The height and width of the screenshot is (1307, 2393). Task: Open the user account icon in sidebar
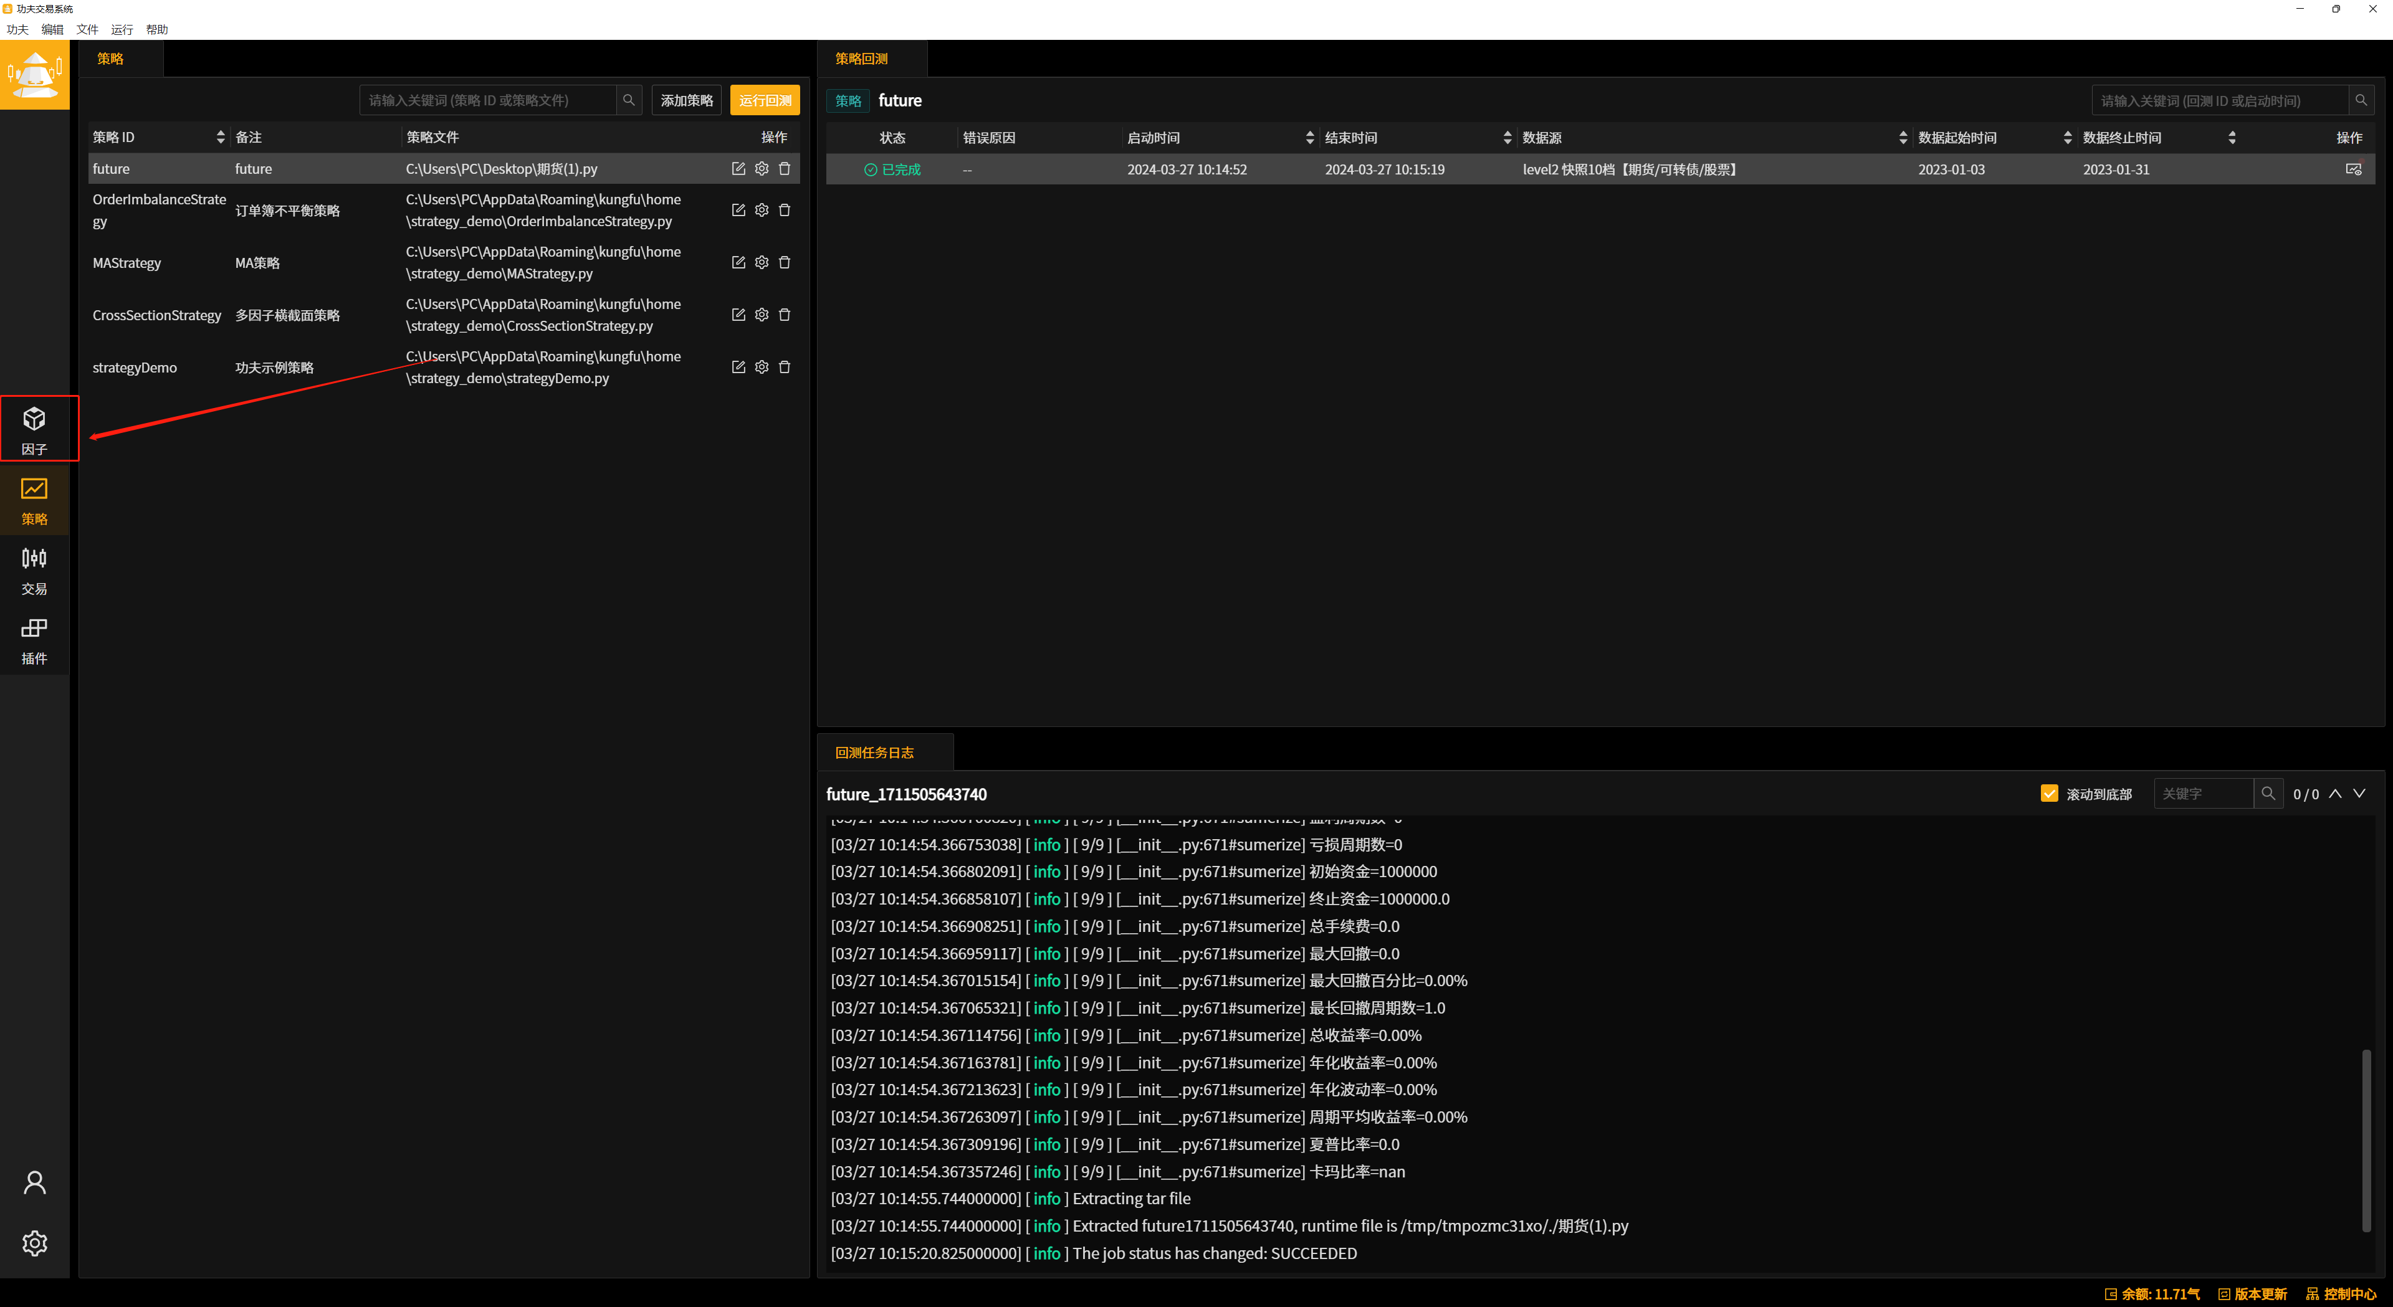[x=34, y=1182]
